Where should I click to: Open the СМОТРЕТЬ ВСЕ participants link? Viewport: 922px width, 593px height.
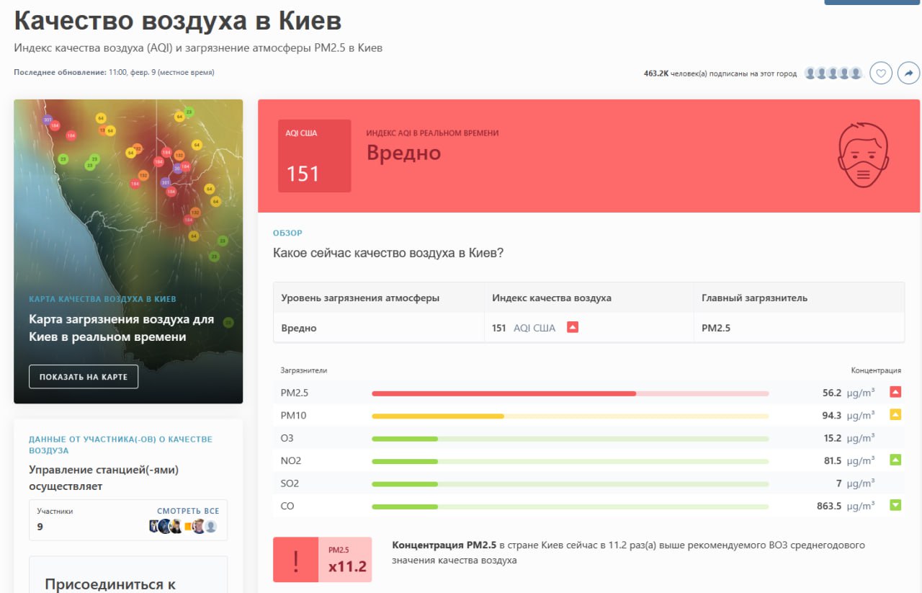pos(188,511)
